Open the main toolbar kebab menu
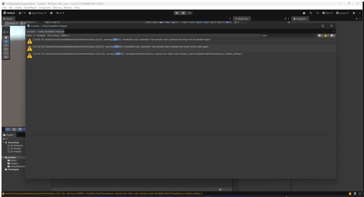364x197 pixels. click(360, 13)
